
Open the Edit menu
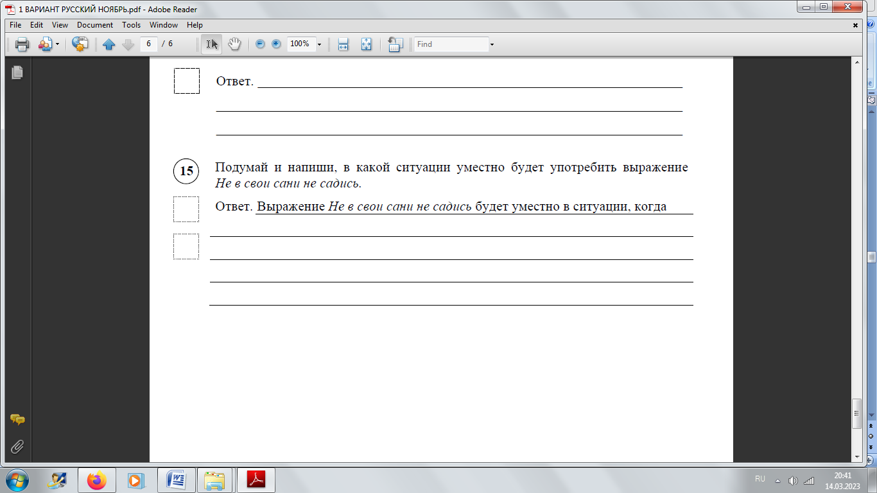pos(37,25)
